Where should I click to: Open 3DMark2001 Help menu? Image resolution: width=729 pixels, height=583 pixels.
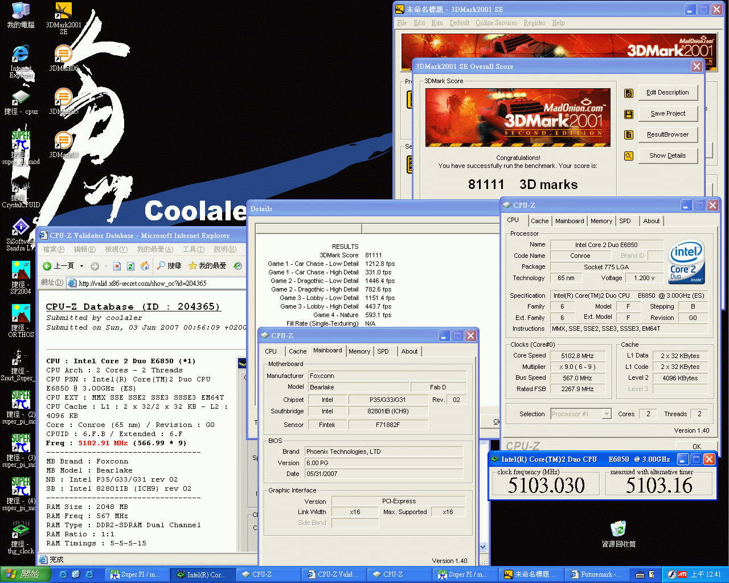[558, 23]
